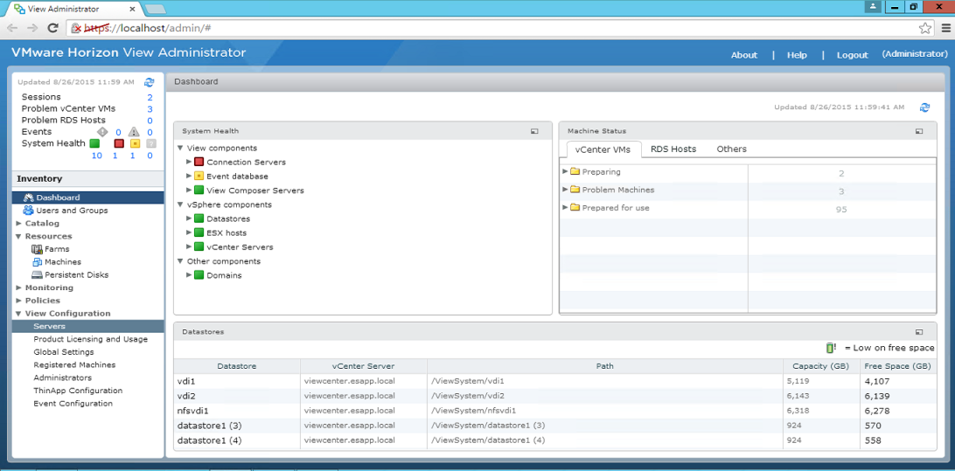Collapse the View components node
Screen dimensions: 955x471
pyautogui.click(x=180, y=148)
